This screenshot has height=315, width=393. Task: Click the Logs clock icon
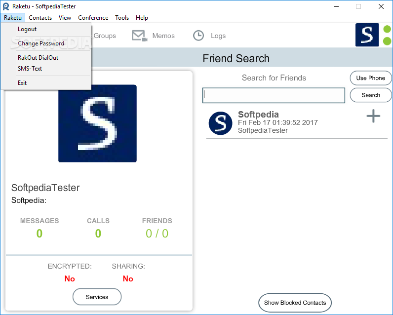pos(198,36)
